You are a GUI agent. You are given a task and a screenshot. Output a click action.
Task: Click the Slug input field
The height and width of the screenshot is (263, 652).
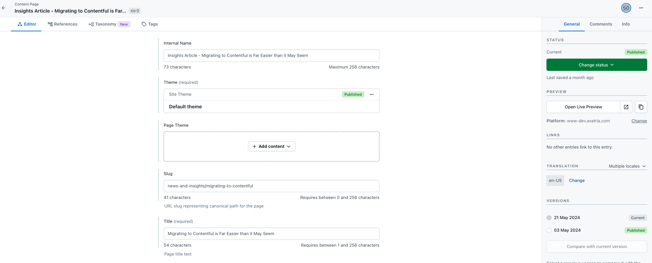tap(271, 186)
